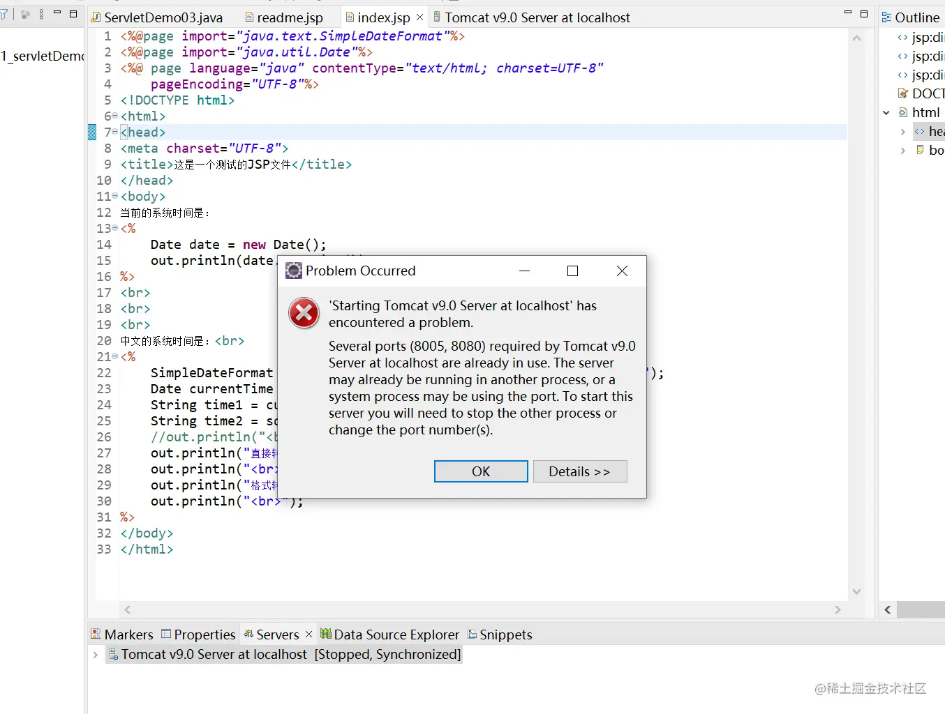
Task: Click the "<br>" tag on line 18
Action: pos(135,309)
